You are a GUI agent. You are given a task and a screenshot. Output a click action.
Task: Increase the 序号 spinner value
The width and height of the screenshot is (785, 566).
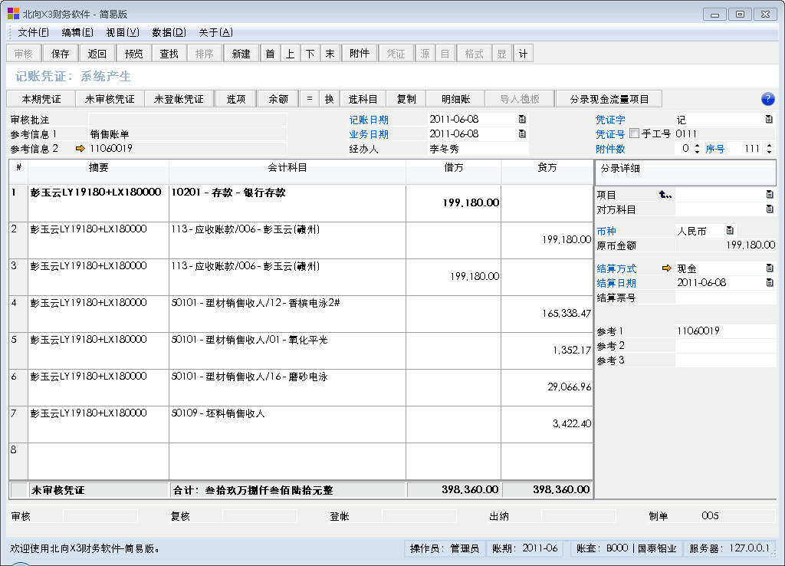[769, 145]
